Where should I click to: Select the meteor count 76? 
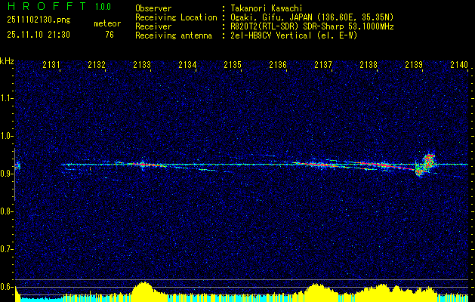tap(109, 35)
